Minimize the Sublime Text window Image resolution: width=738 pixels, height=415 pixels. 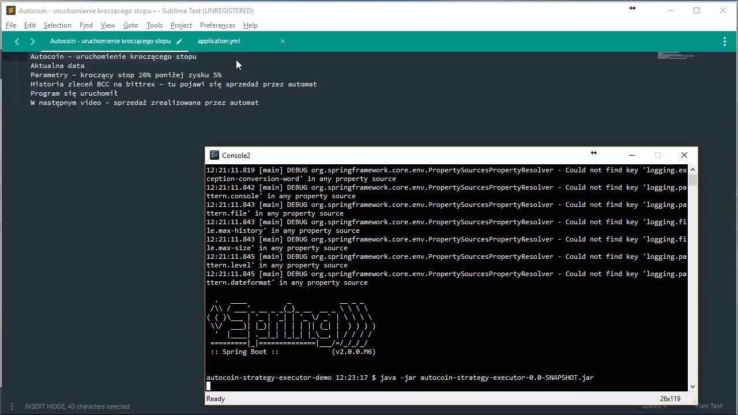pos(671,10)
